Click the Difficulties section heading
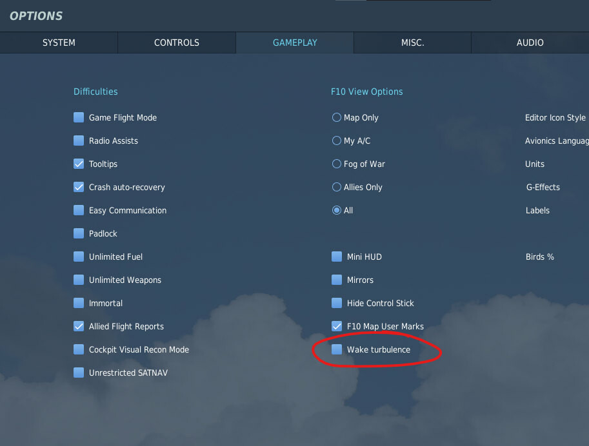This screenshot has height=446, width=589. point(95,92)
